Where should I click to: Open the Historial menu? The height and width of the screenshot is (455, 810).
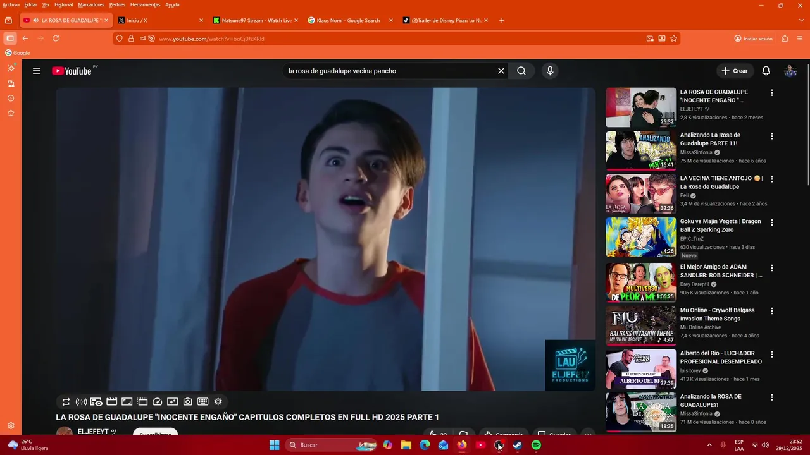click(63, 4)
